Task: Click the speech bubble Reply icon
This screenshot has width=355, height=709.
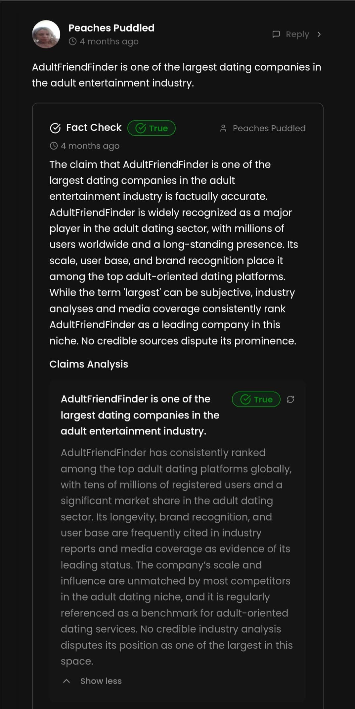Action: click(x=276, y=34)
